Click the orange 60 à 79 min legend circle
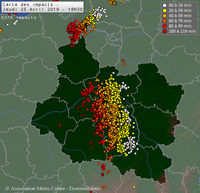 click(165, 21)
